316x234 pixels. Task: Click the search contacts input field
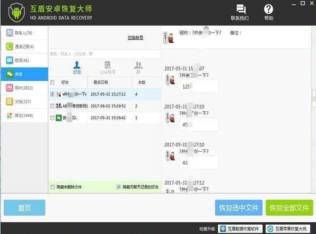click(x=105, y=54)
